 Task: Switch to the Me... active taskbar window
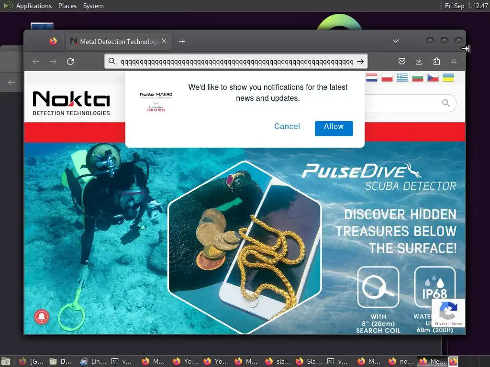pos(433,361)
